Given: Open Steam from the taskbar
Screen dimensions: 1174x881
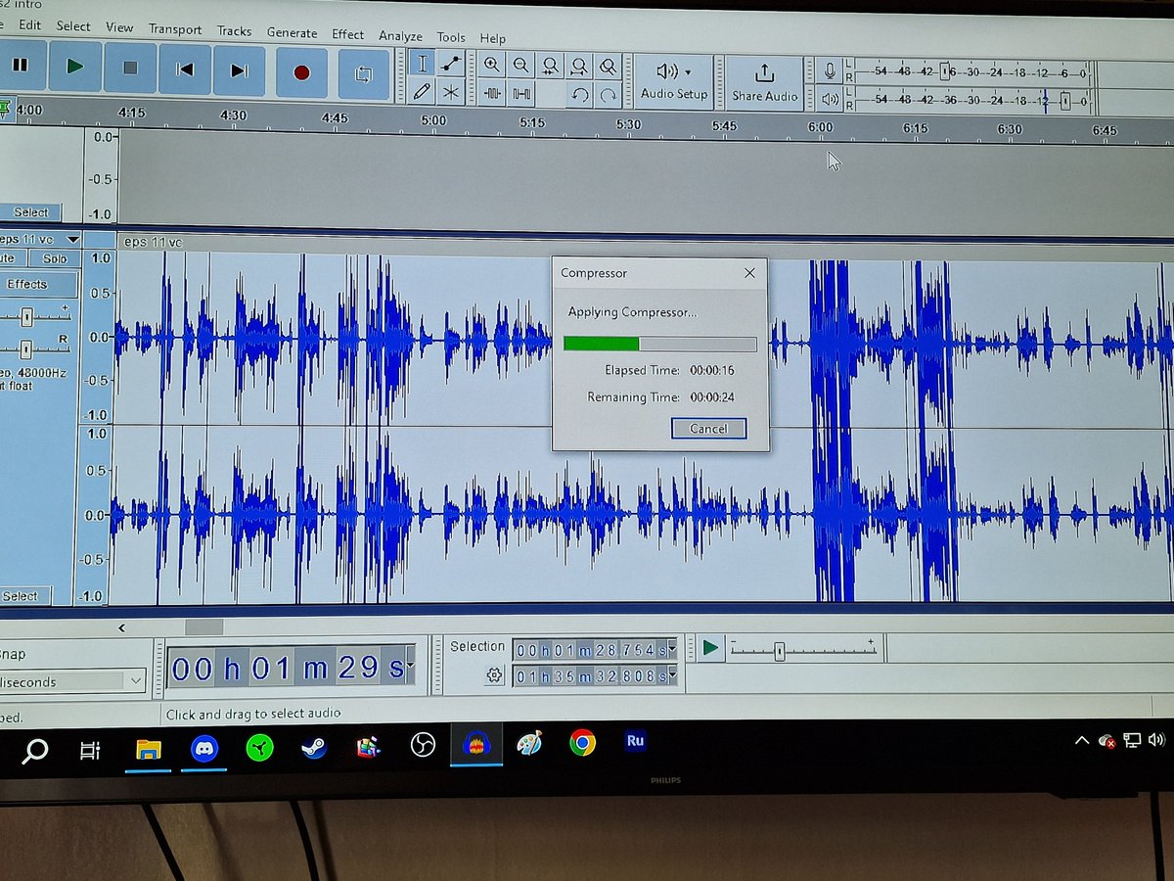Looking at the screenshot, I should (x=313, y=748).
